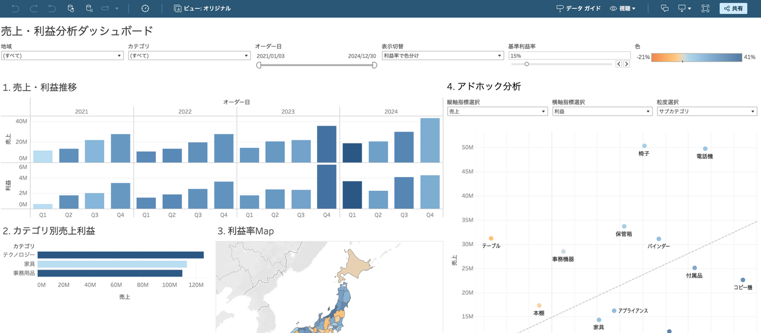Open the データ ガイド panel
Screen dimensions: 761x333
click(x=578, y=8)
